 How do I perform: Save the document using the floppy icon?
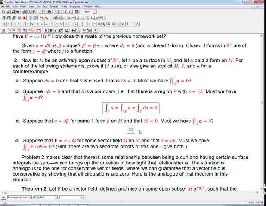click(13, 12)
